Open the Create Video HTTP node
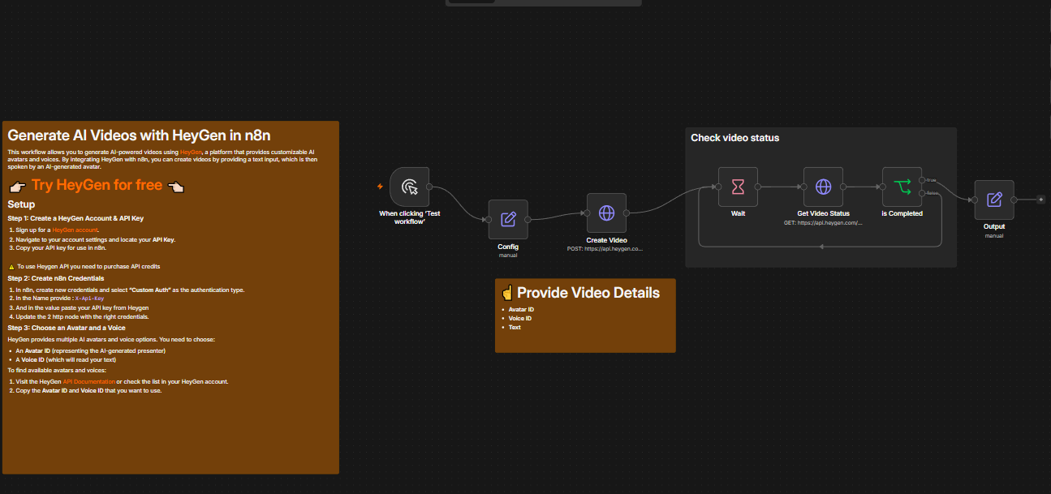This screenshot has height=494, width=1051. pyautogui.click(x=606, y=213)
